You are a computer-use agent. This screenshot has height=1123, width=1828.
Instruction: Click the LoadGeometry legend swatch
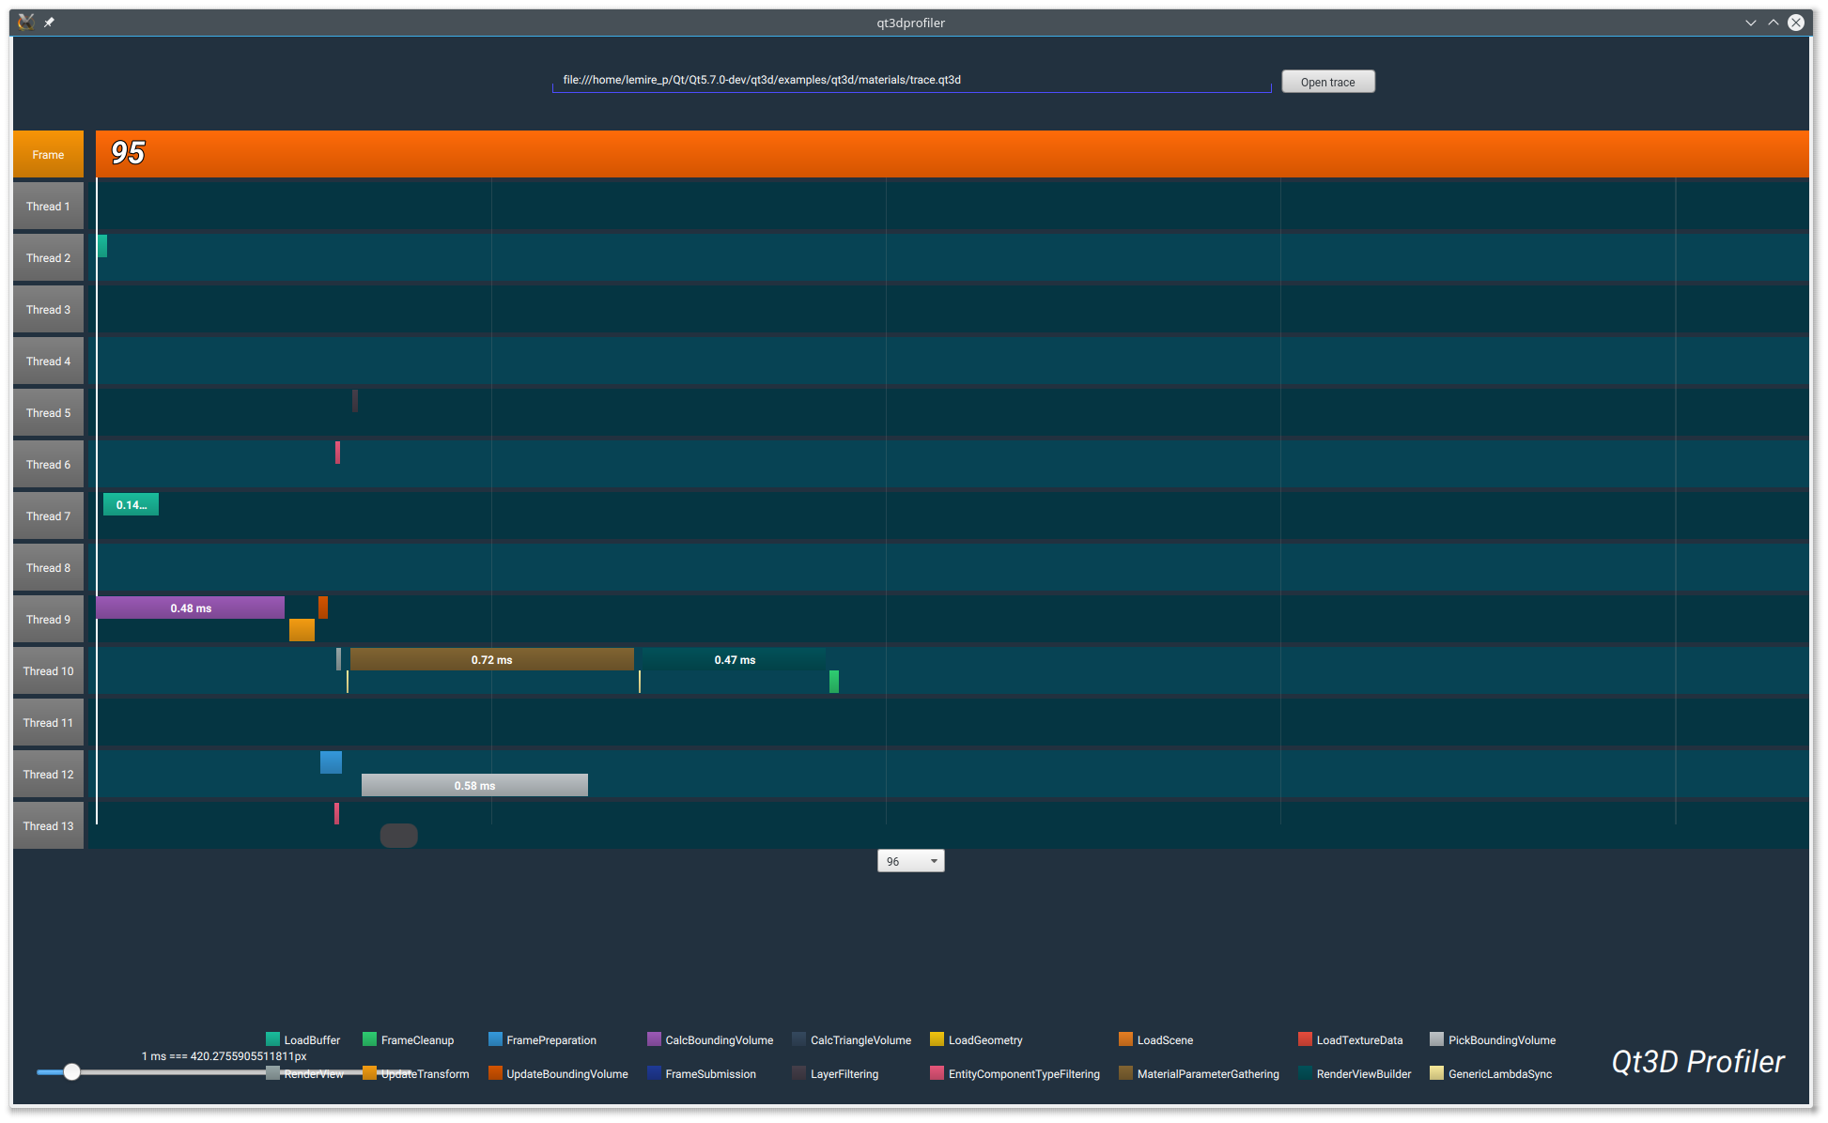coord(937,1038)
